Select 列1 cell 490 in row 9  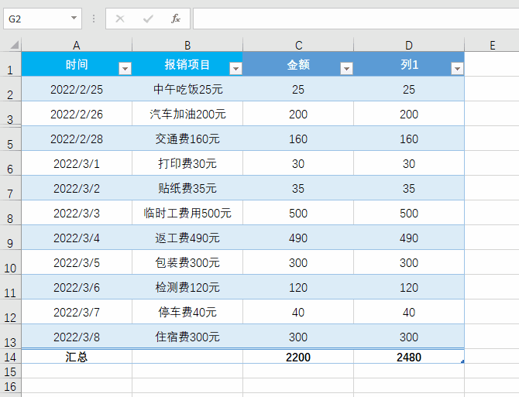click(x=409, y=238)
